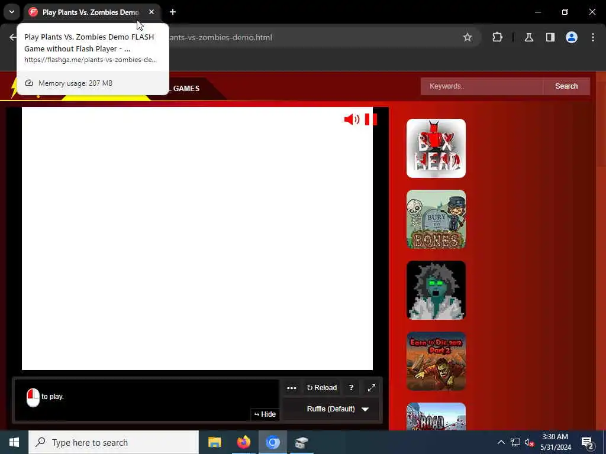Click the taskbar Type here to search box

[114, 442]
